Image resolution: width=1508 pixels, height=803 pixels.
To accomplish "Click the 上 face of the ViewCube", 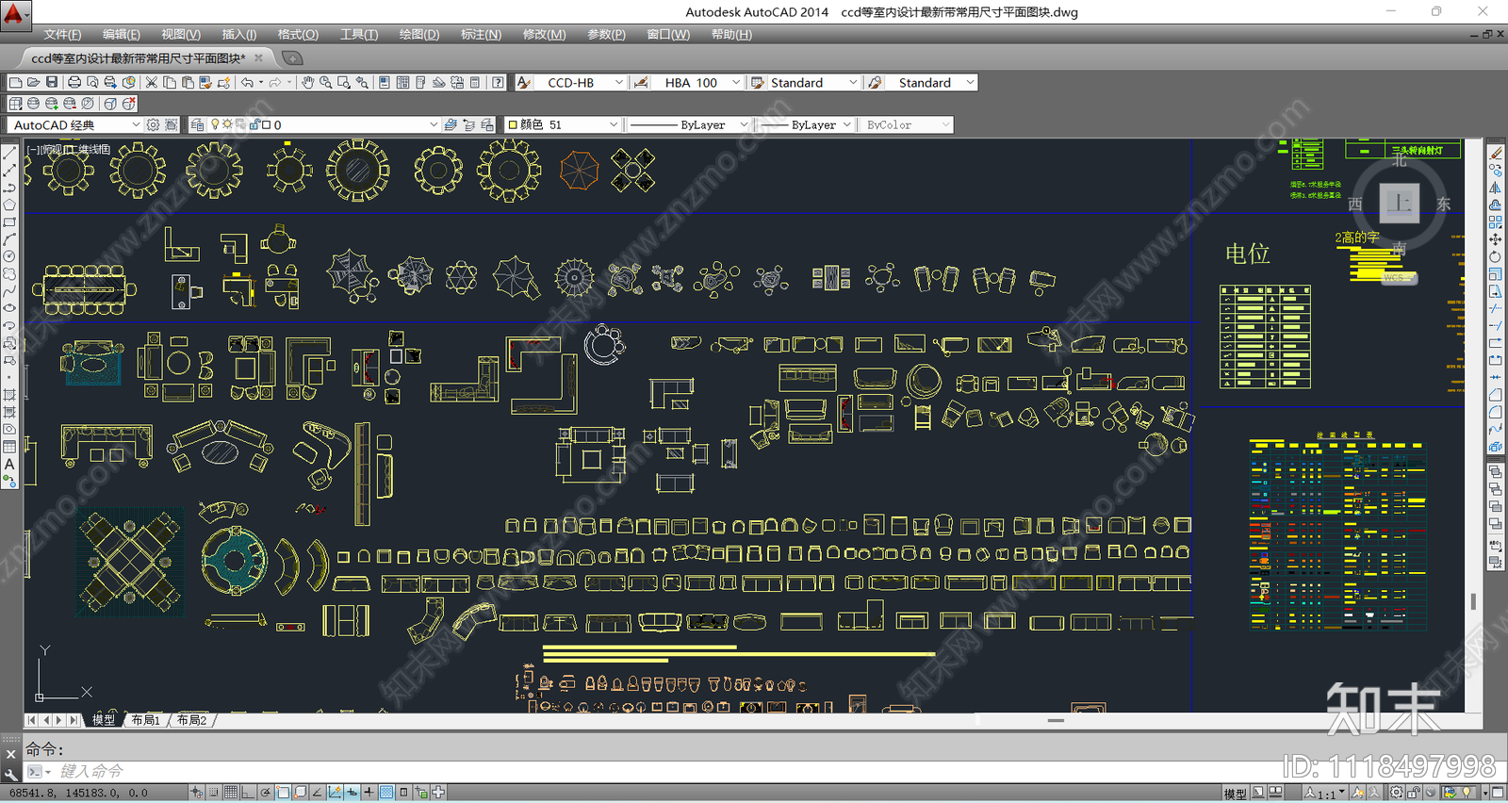I will click(1400, 204).
